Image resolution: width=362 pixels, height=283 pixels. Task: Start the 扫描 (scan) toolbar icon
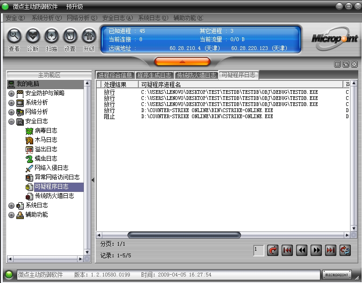click(51, 36)
